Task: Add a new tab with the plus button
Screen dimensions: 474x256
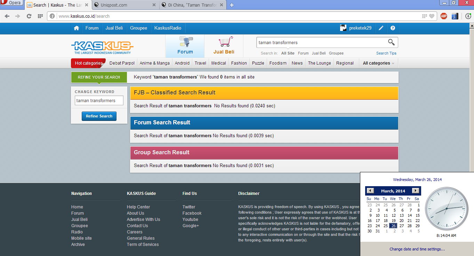Action: [232, 5]
